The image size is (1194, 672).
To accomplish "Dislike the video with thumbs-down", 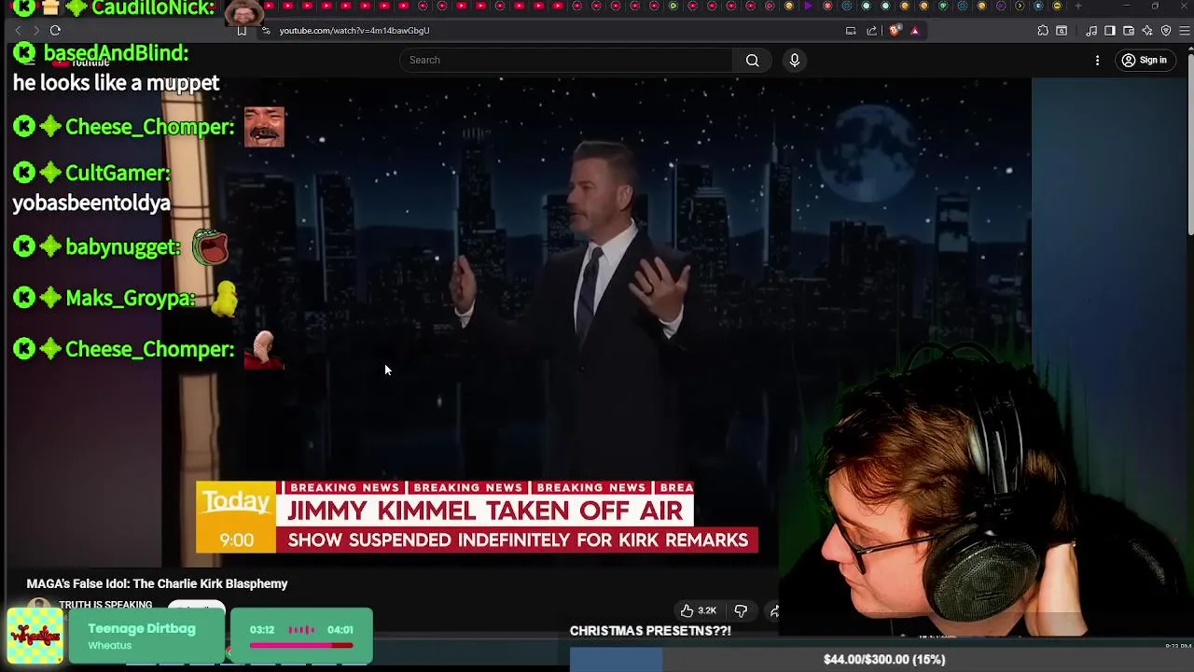I will (741, 610).
